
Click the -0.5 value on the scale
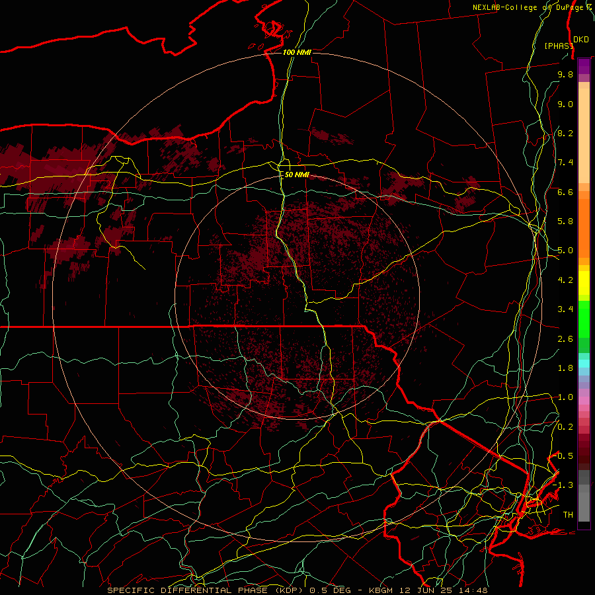click(563, 456)
